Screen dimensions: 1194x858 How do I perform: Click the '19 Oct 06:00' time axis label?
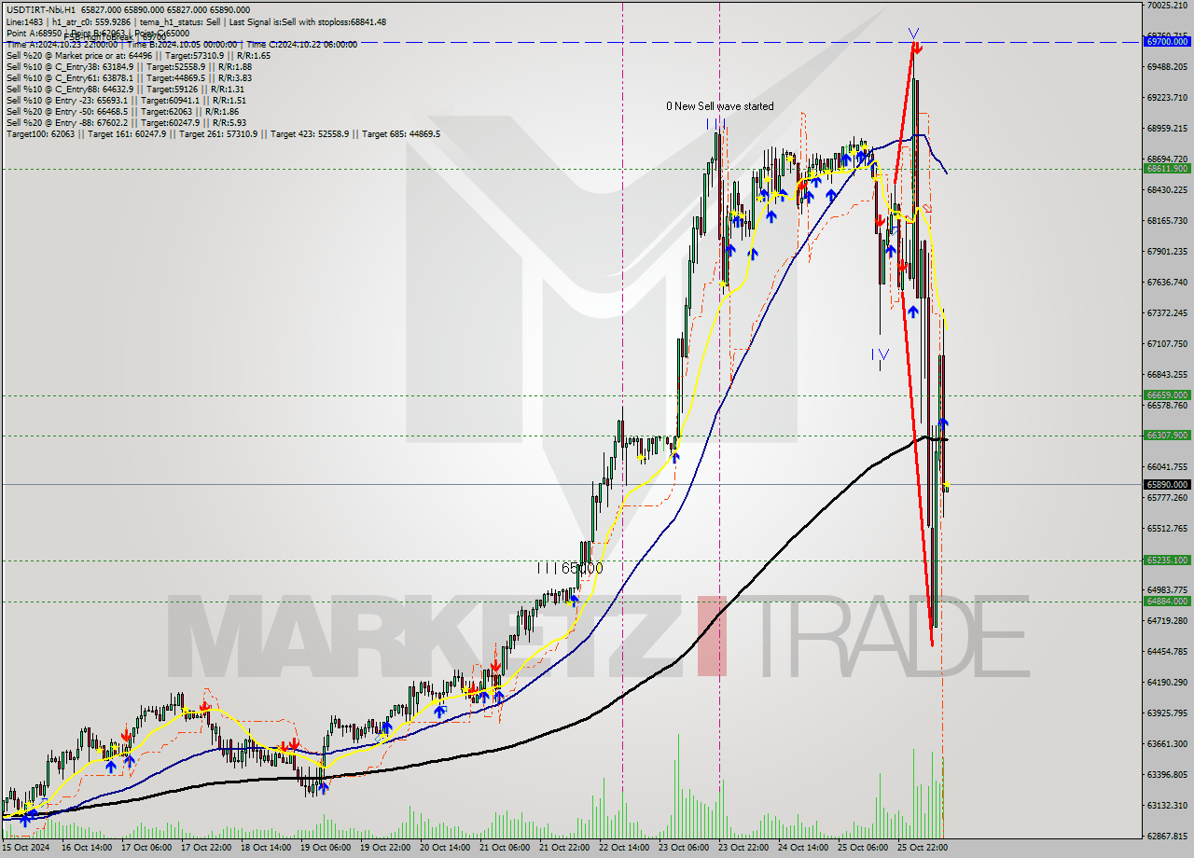point(326,848)
